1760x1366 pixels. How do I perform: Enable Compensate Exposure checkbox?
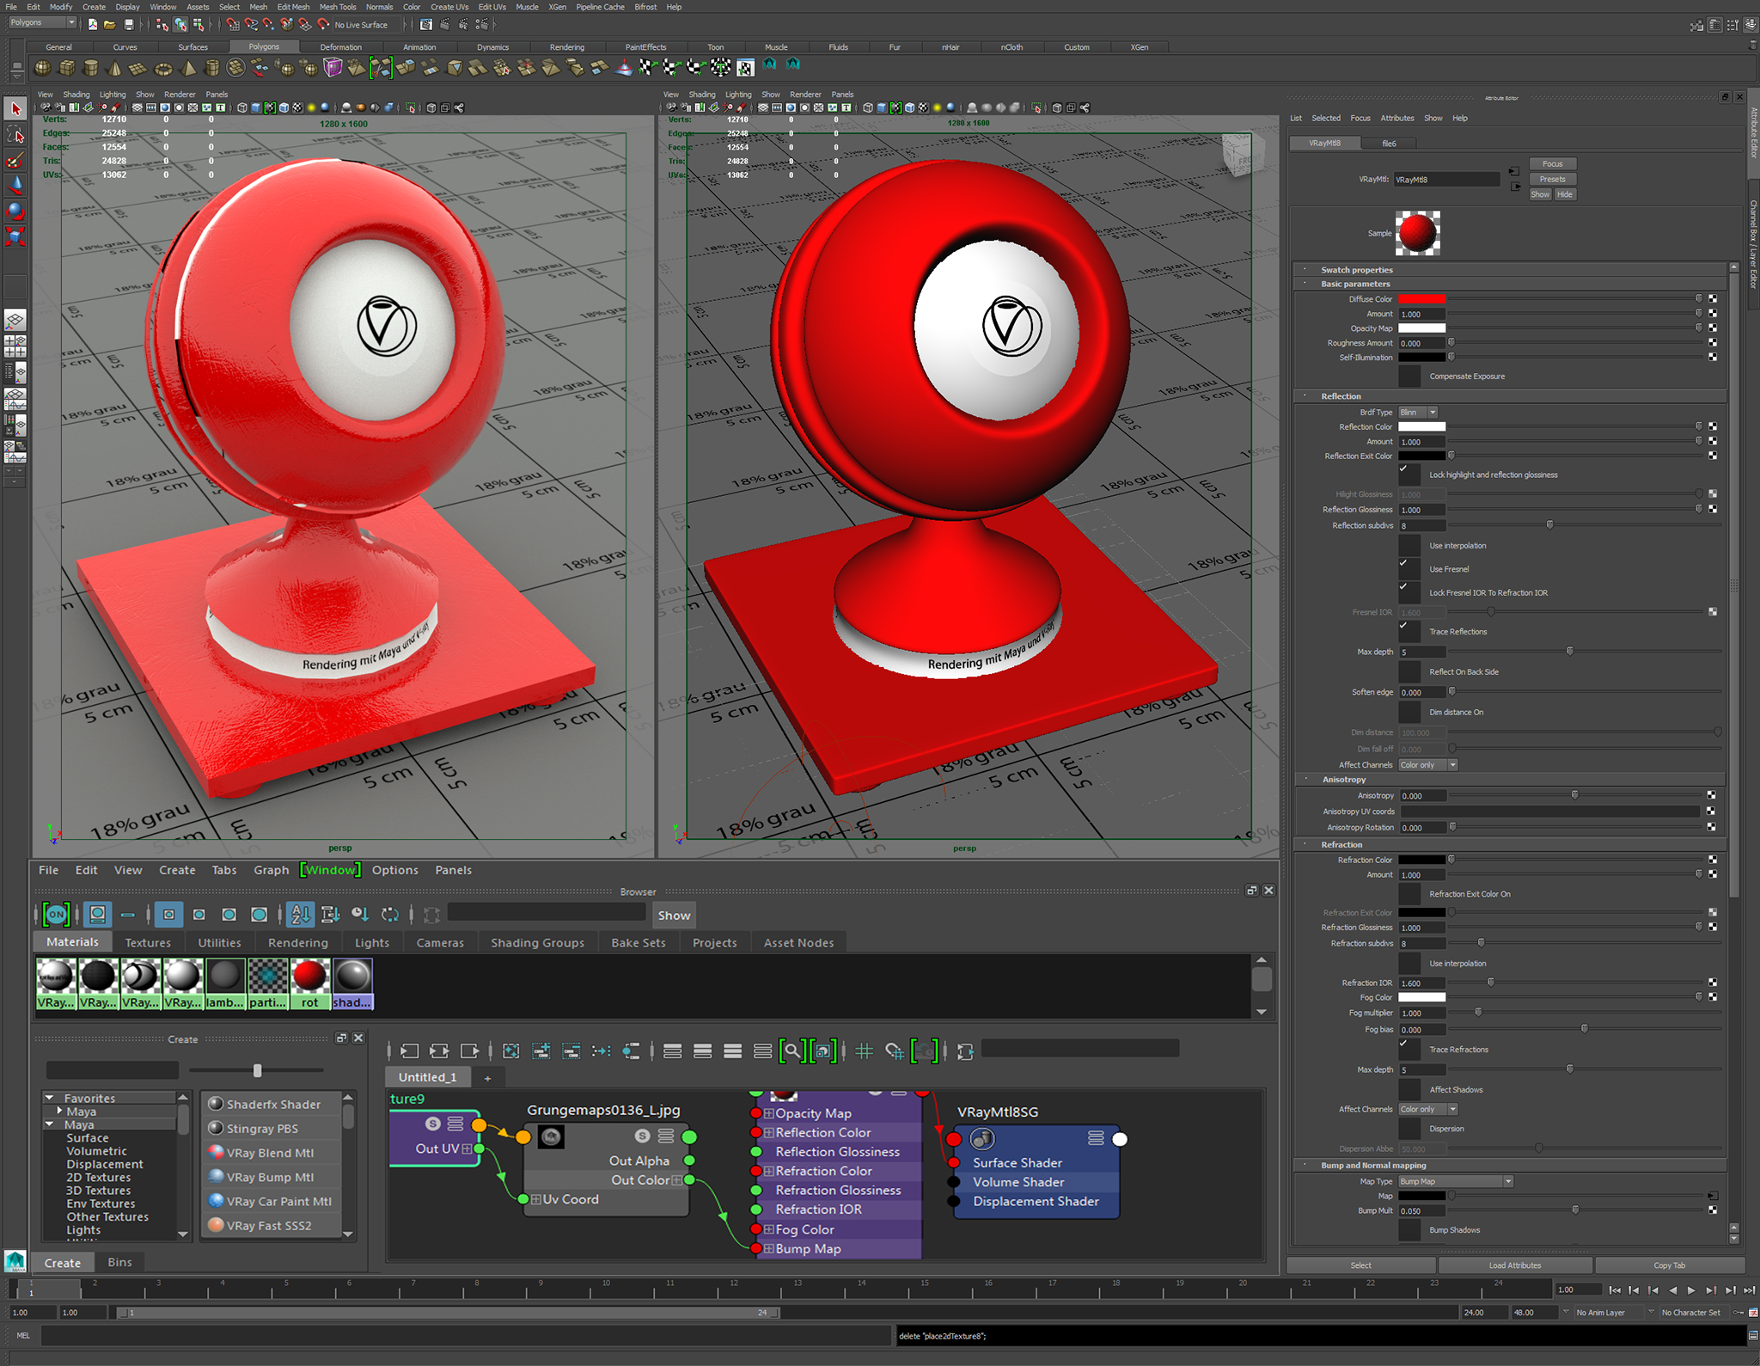pos(1409,376)
